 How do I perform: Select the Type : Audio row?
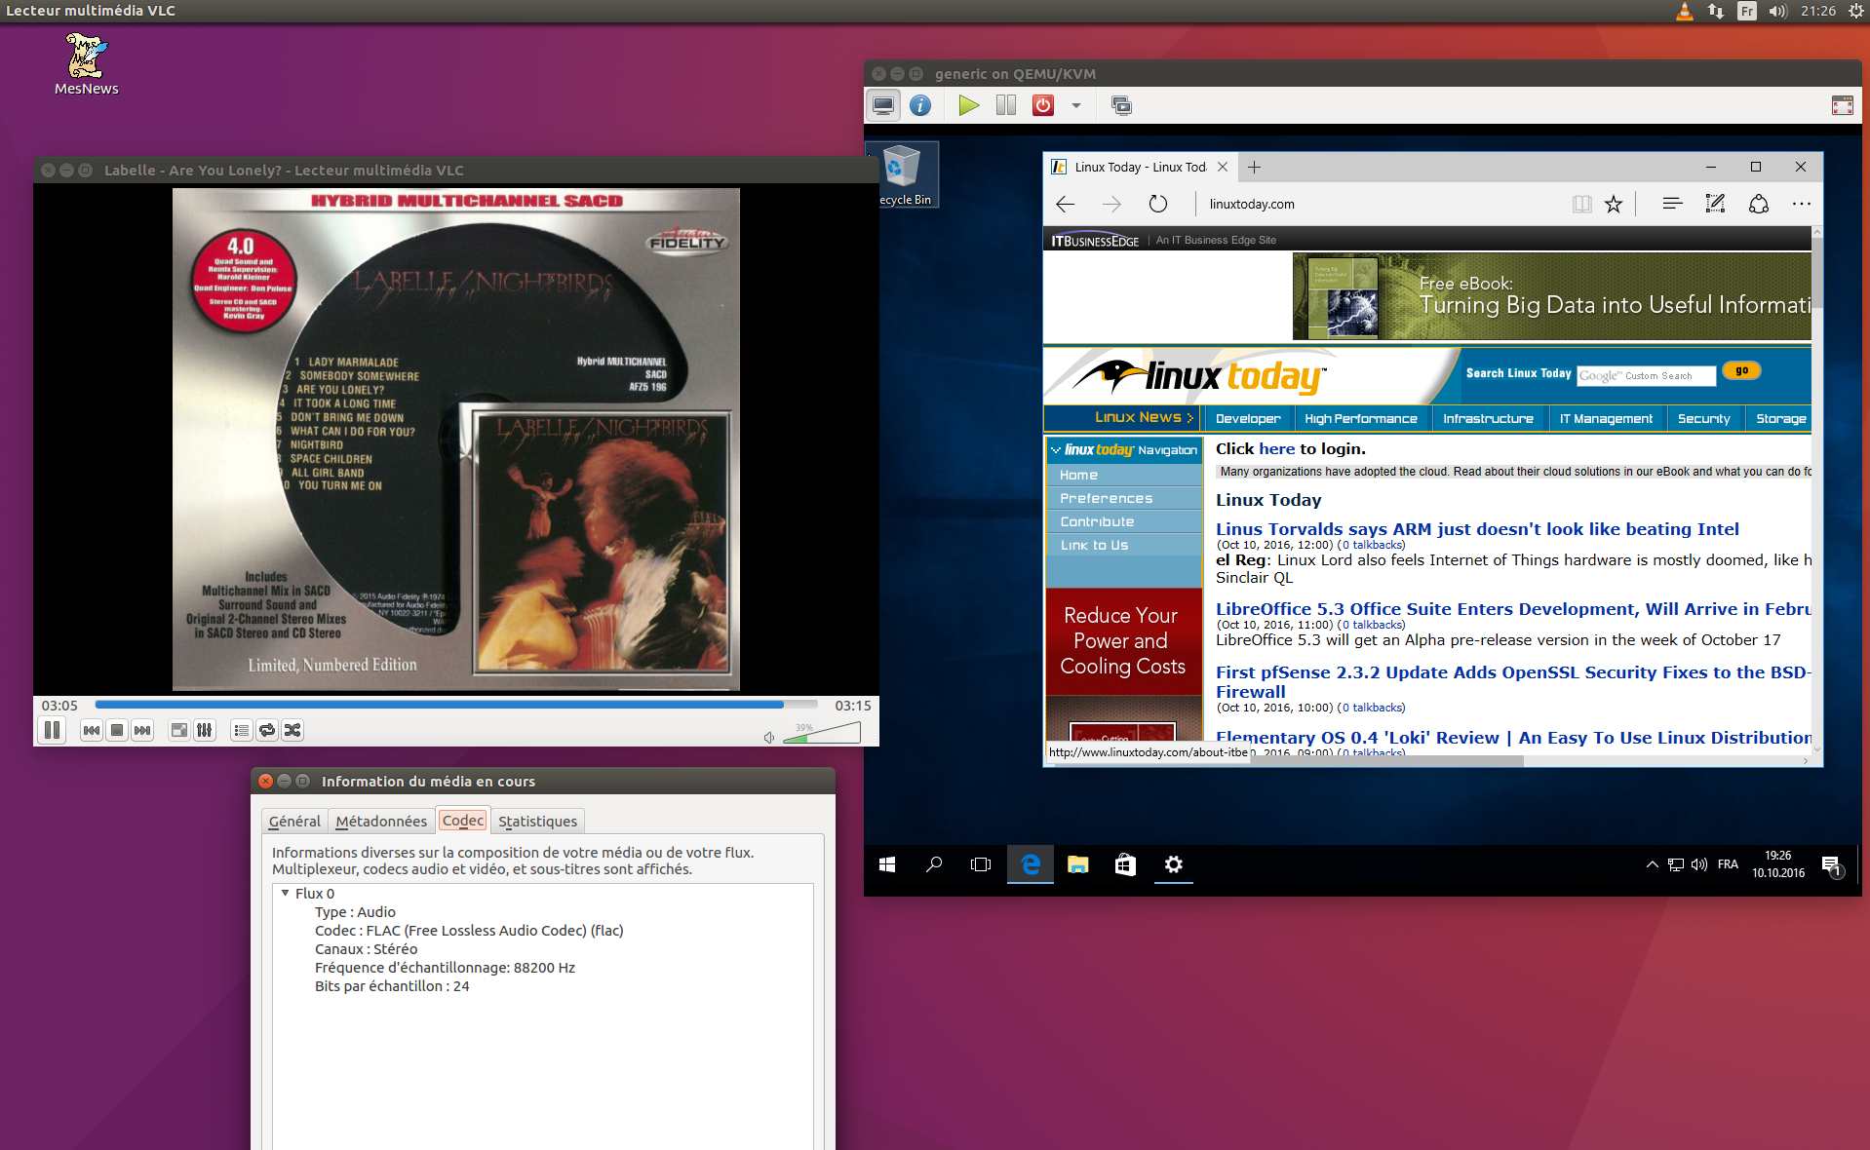click(355, 912)
